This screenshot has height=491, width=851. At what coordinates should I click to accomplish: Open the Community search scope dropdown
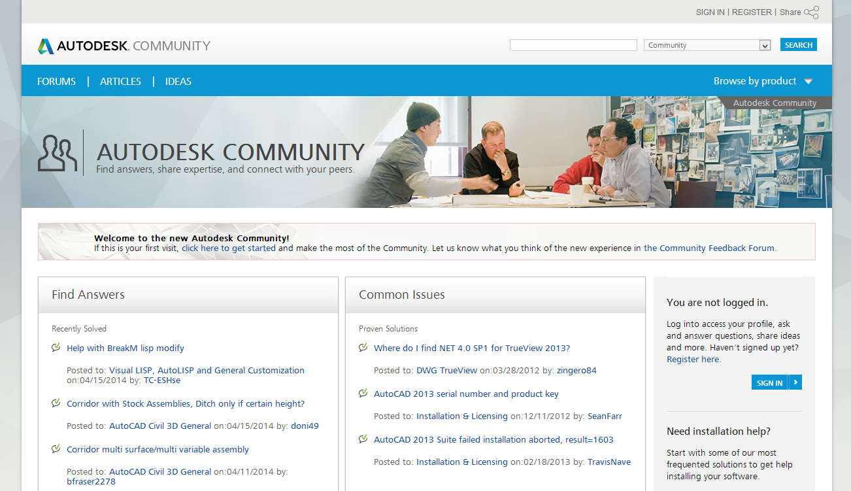(x=707, y=45)
